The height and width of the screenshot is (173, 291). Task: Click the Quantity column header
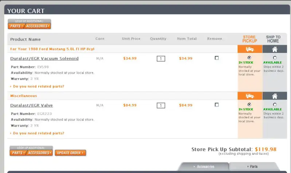click(x=158, y=39)
